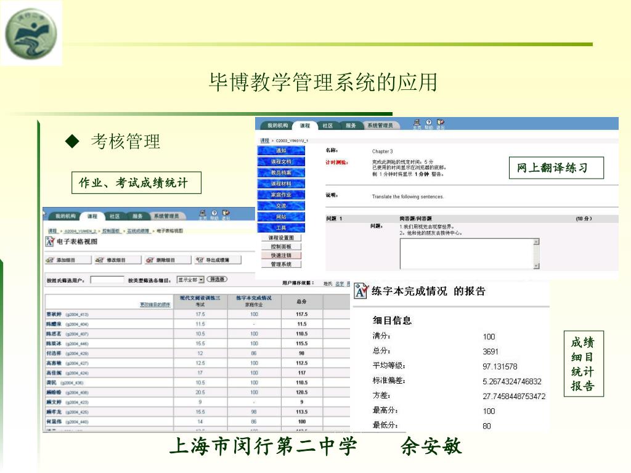Click average value 97.131578 in report
The image size is (631, 473).
pos(500,366)
